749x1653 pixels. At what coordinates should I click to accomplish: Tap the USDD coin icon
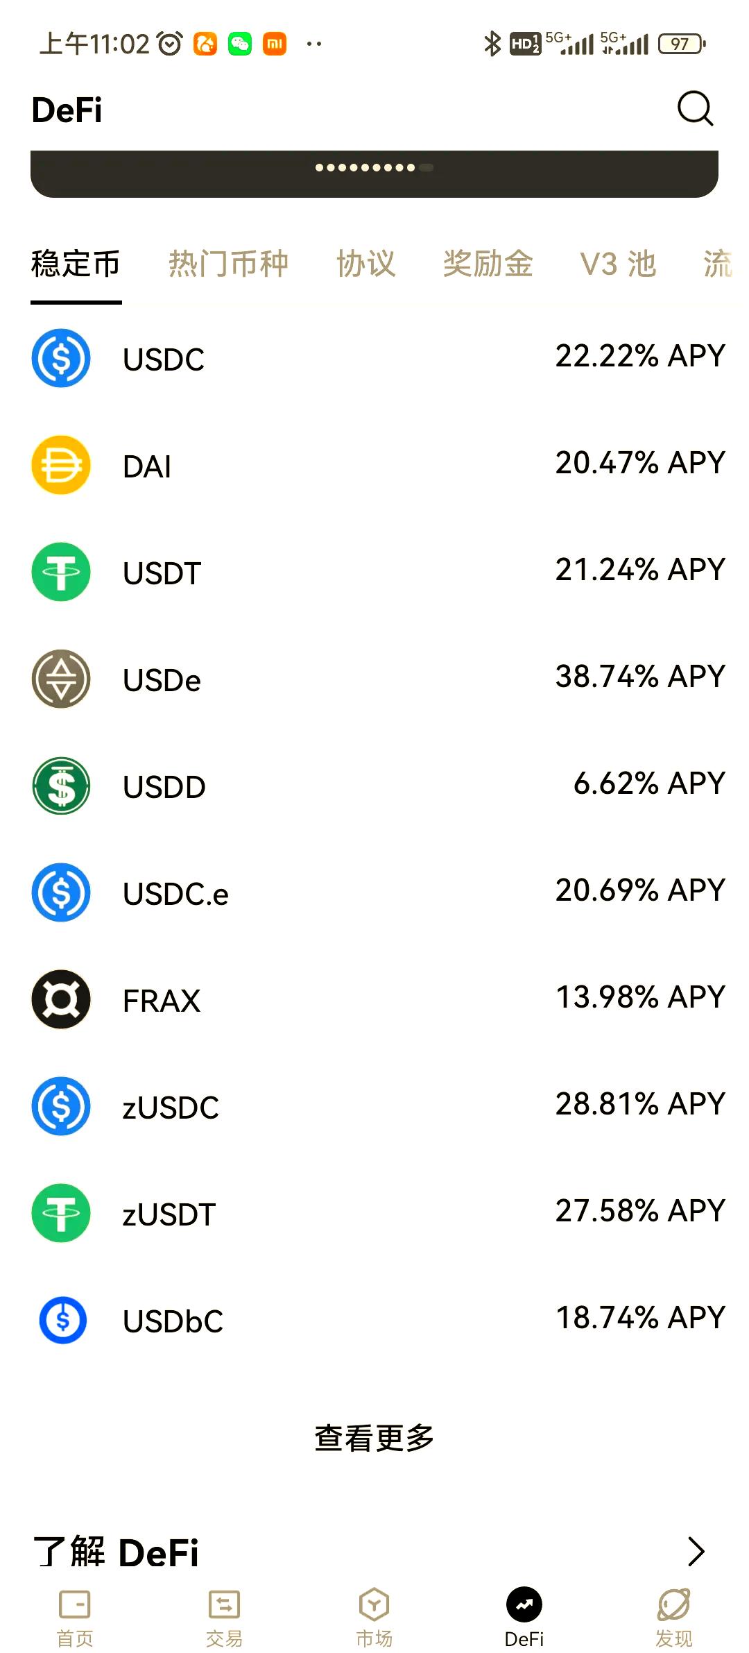click(x=61, y=786)
